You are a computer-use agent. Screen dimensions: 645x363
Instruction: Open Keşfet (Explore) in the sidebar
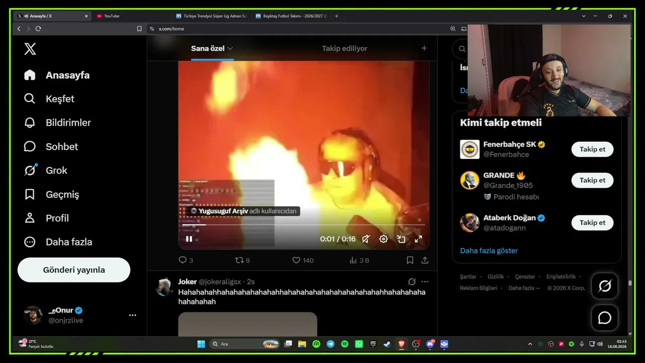pyautogui.click(x=49, y=99)
